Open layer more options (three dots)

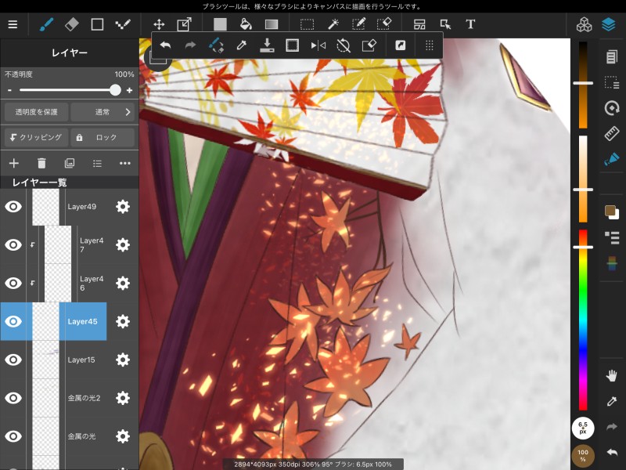pos(125,163)
